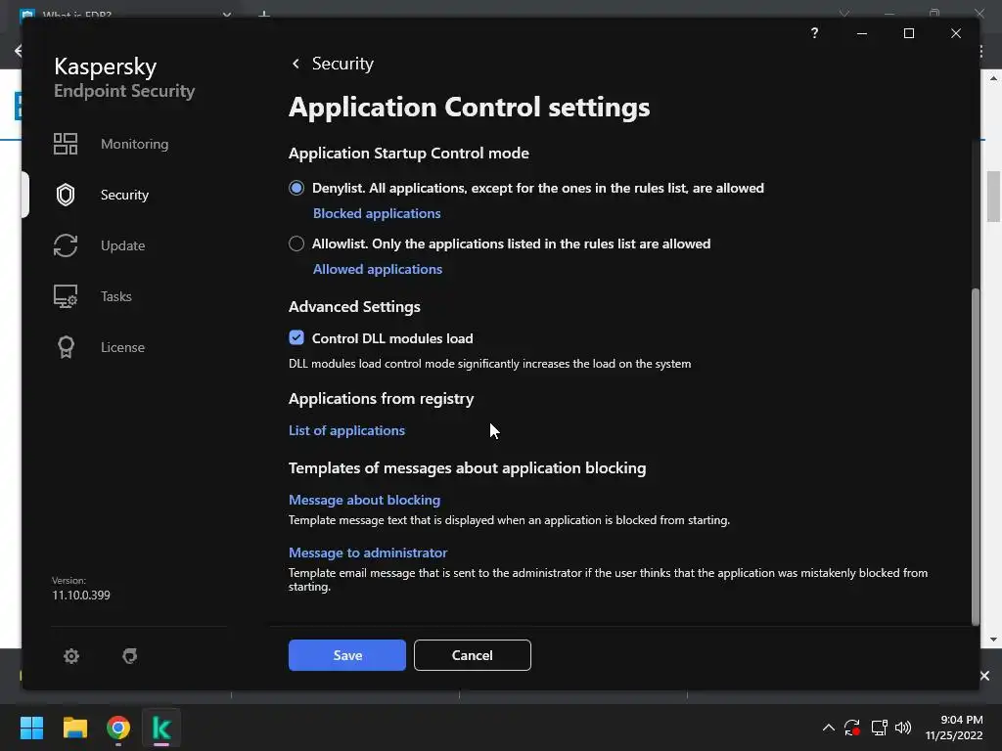Click the License ribbon icon in sidebar
This screenshot has width=1002, height=751.
coord(66,347)
